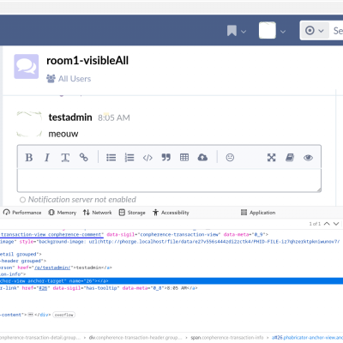Apply bold formatting in the editor
The height and width of the screenshot is (343, 343).
(x=29, y=158)
